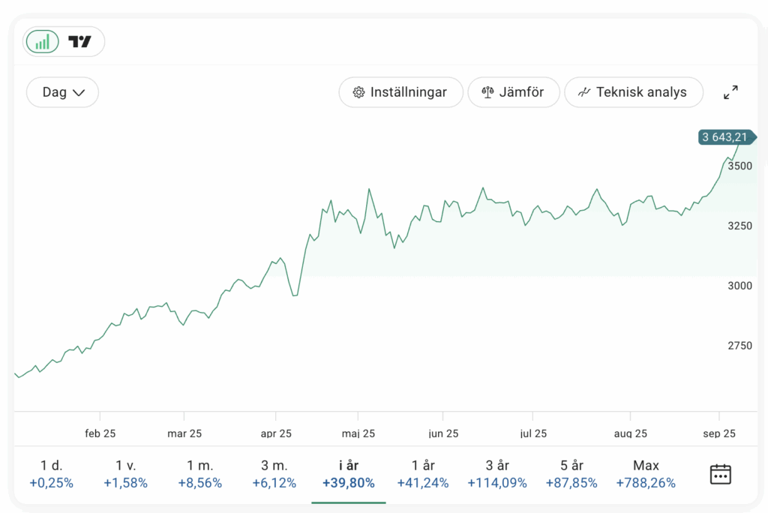
Task: Select the 1 år time period
Action: [423, 474]
